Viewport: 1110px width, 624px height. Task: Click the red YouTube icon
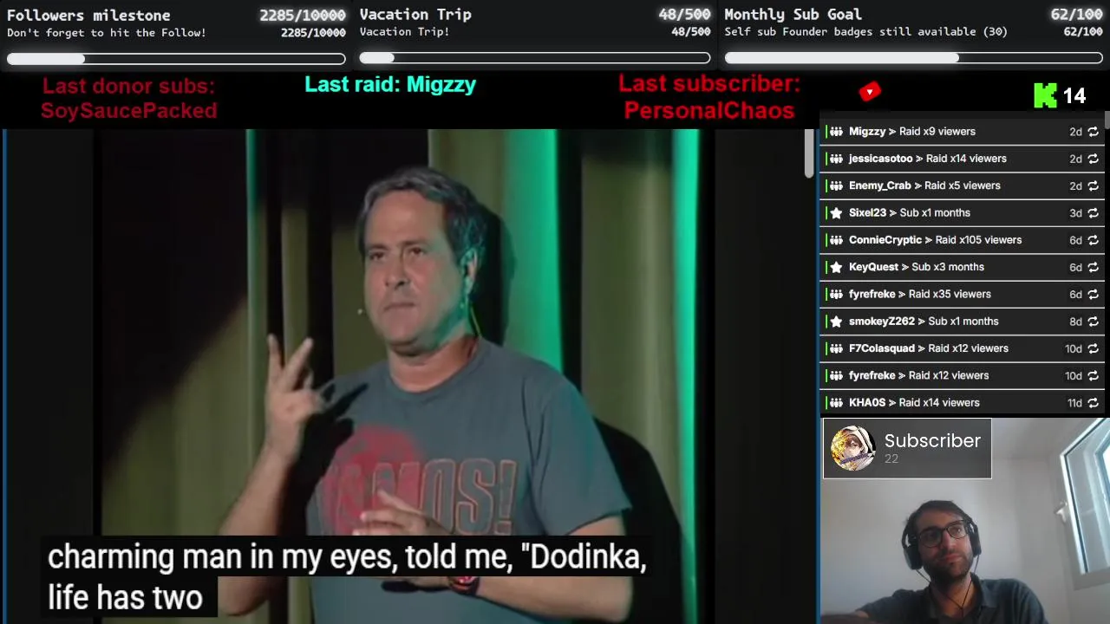click(870, 92)
